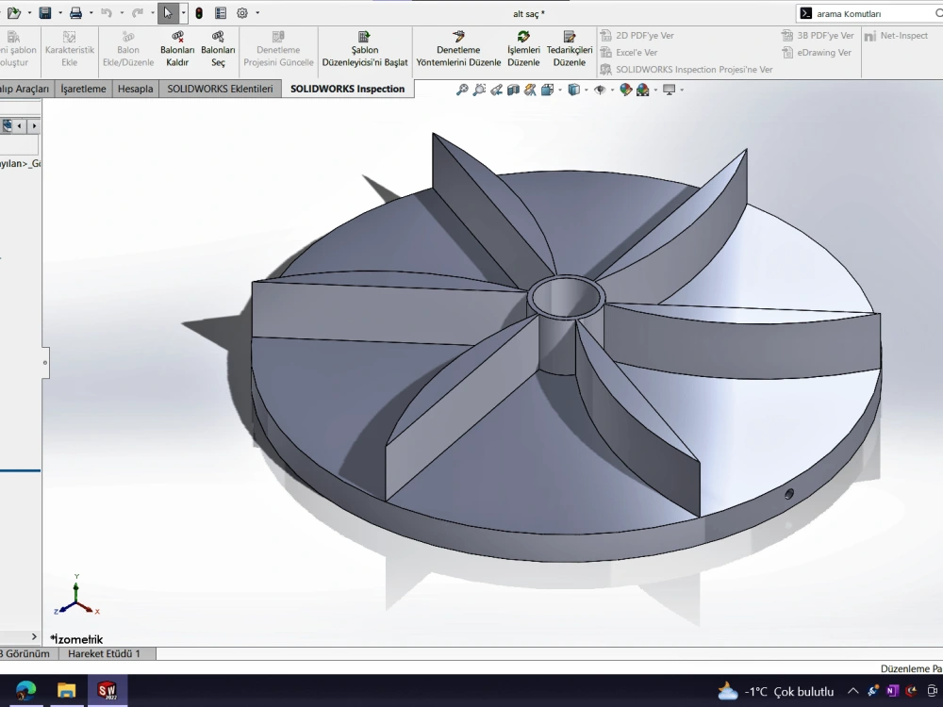The image size is (943, 707).
Task: Click the side panel collapse handle
Action: tap(45, 363)
